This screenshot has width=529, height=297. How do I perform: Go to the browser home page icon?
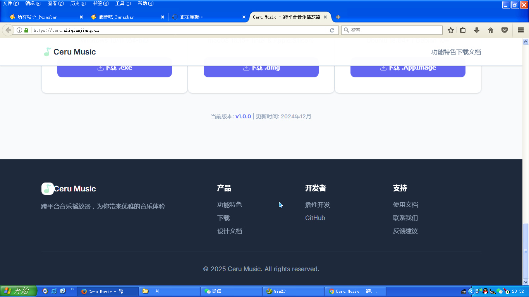(491, 30)
